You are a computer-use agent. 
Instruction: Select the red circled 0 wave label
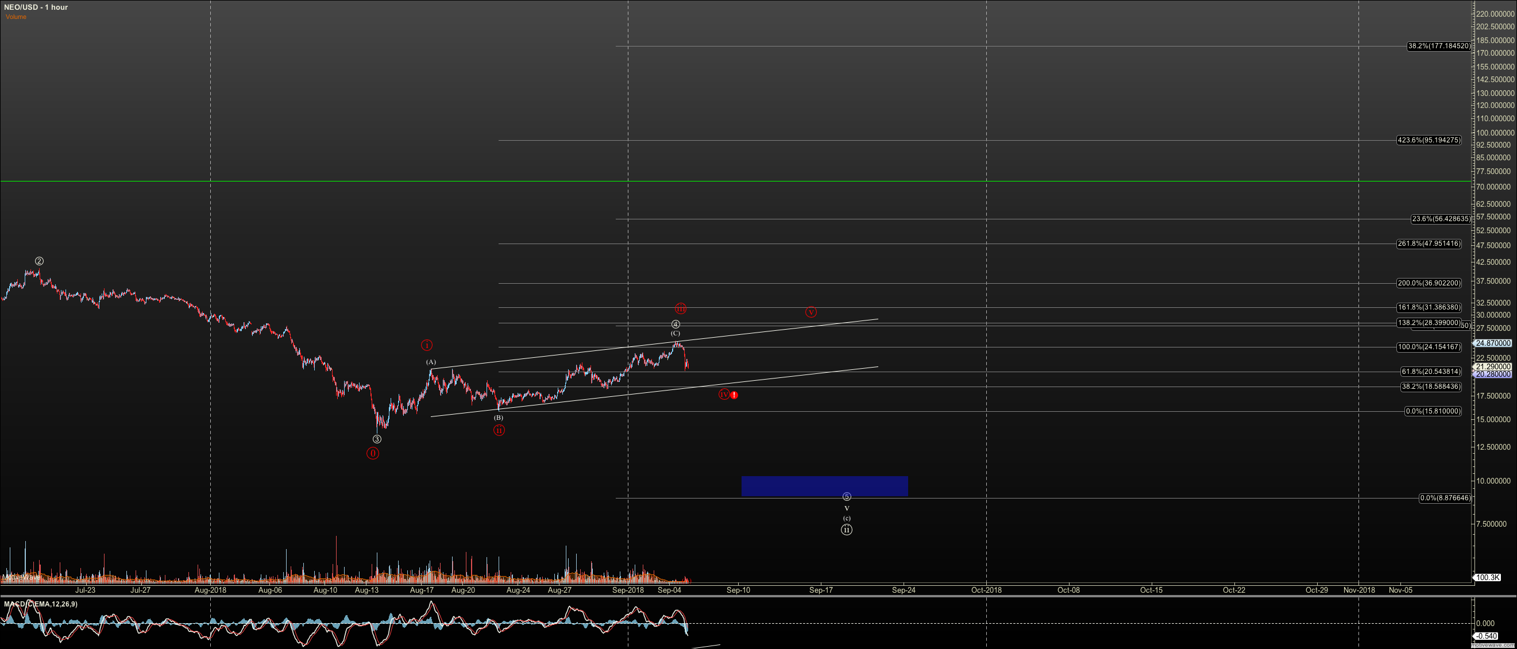pyautogui.click(x=373, y=454)
